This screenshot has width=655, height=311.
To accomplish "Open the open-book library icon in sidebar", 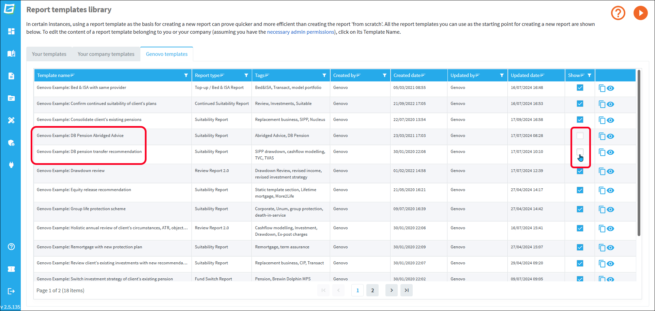I will point(11,53).
